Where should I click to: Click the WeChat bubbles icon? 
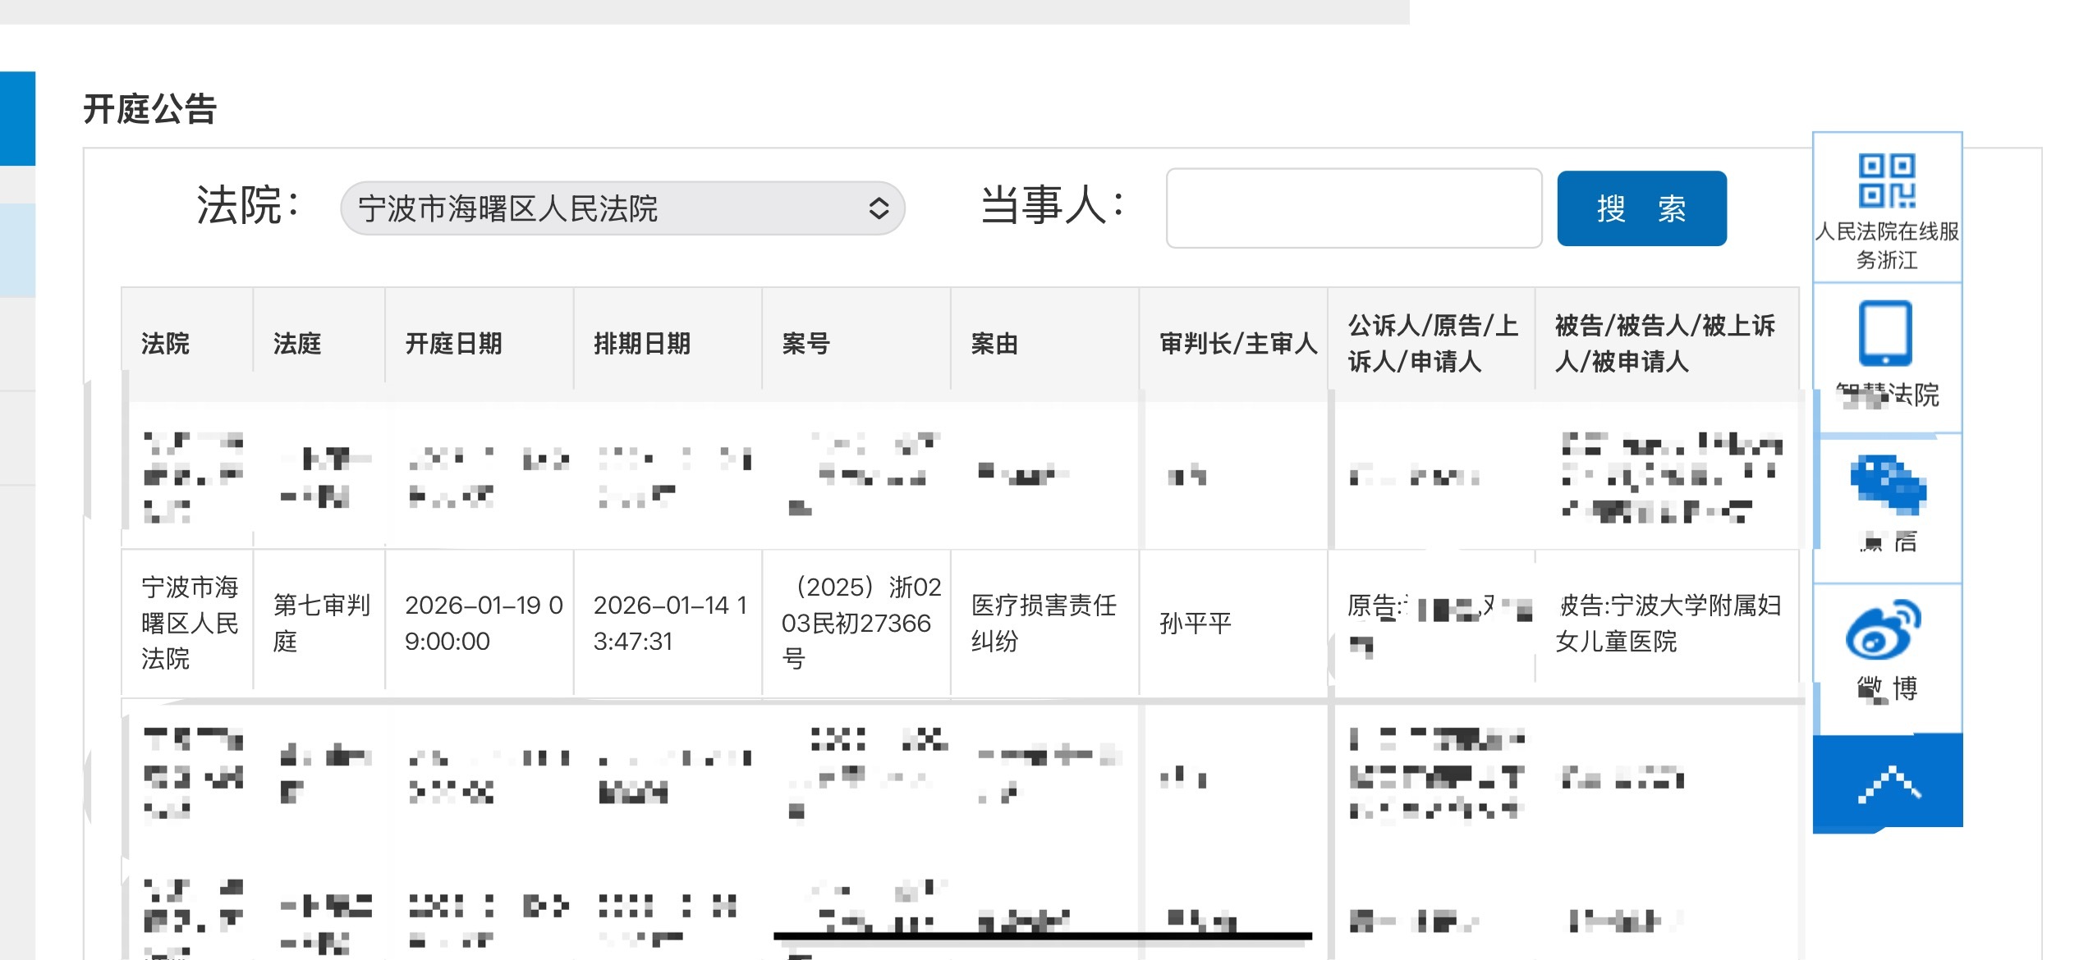[x=1888, y=484]
